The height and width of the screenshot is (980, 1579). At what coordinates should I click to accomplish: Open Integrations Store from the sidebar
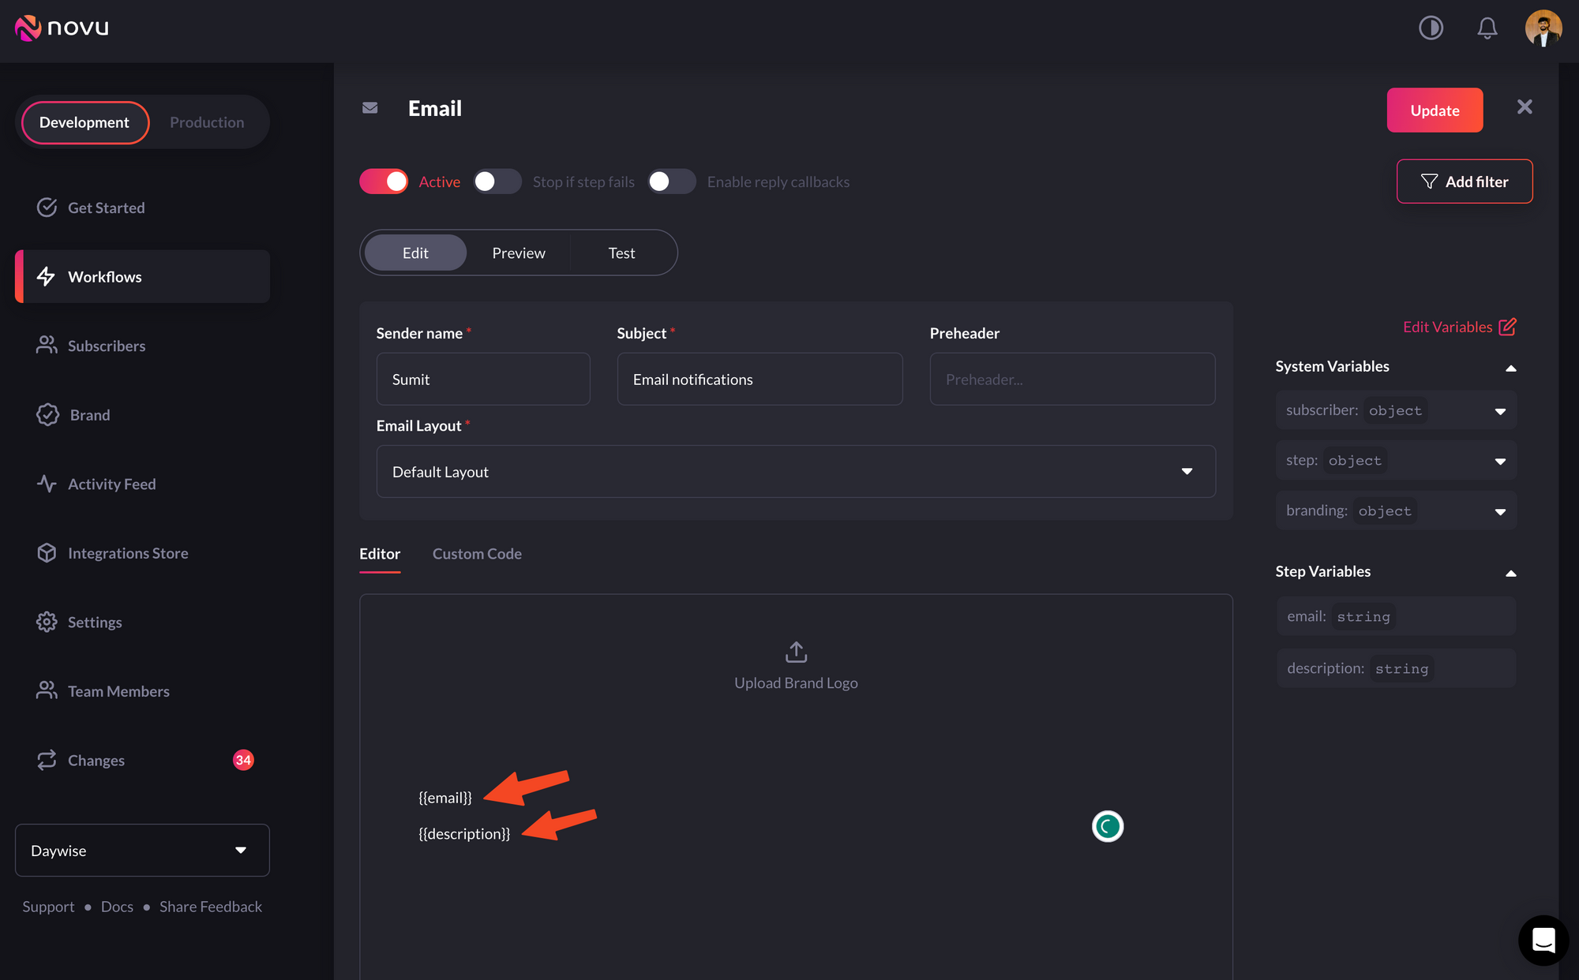coord(127,553)
